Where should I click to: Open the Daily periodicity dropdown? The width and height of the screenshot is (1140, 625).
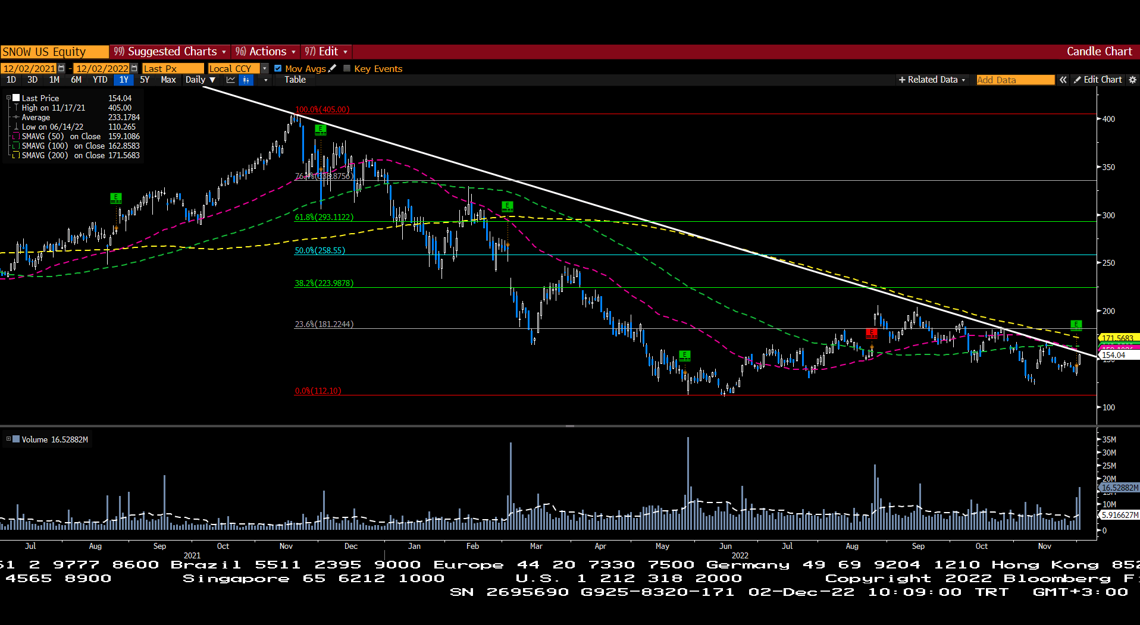click(201, 80)
